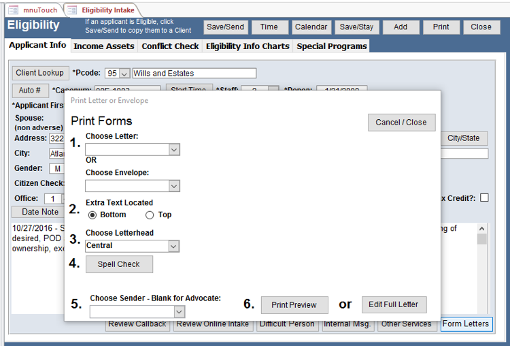The width and height of the screenshot is (510, 346).
Task: Switch to the mnuTouch document tab
Action: coord(34,10)
